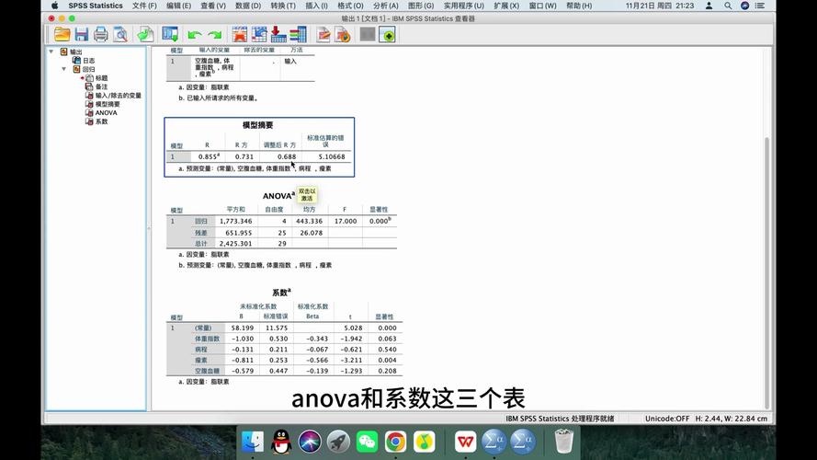Open the 文件 (F) menu

pyautogui.click(x=144, y=6)
